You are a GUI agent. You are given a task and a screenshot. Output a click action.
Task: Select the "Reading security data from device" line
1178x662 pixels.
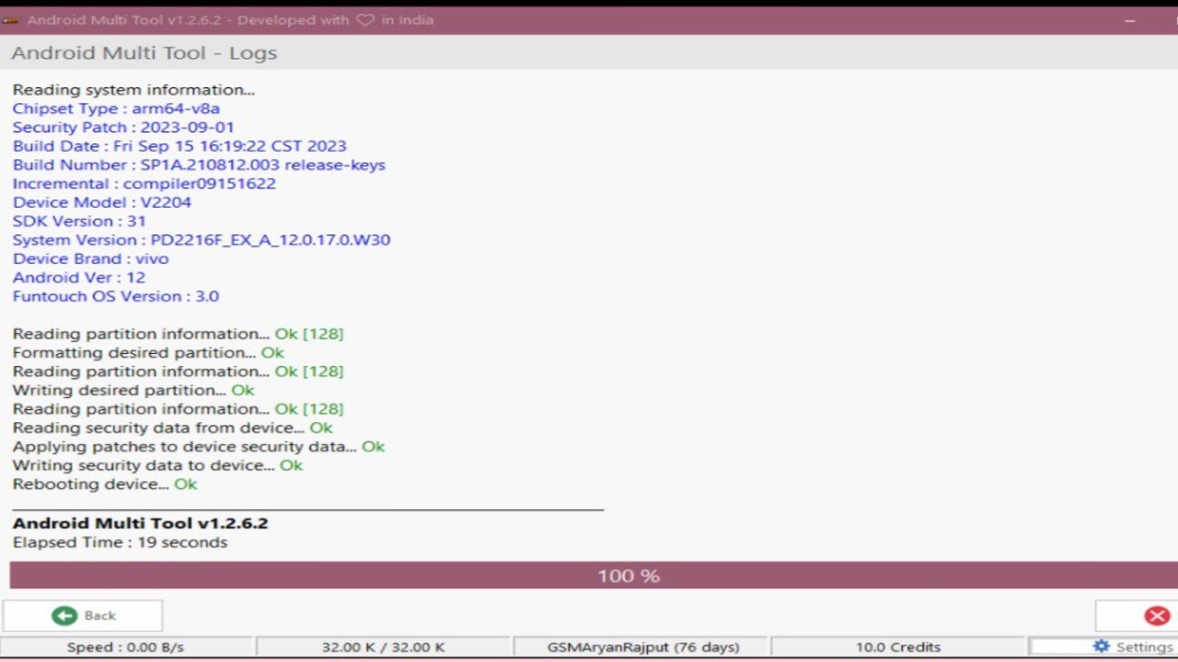tap(172, 428)
